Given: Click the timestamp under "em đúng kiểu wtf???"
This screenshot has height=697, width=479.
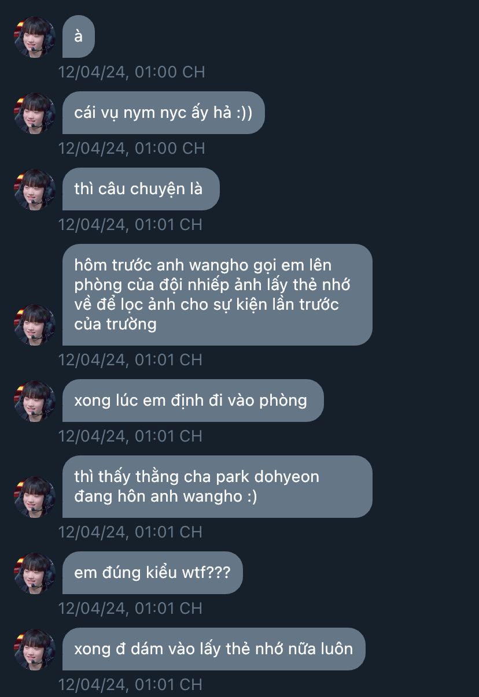Looking at the screenshot, I should (x=131, y=609).
